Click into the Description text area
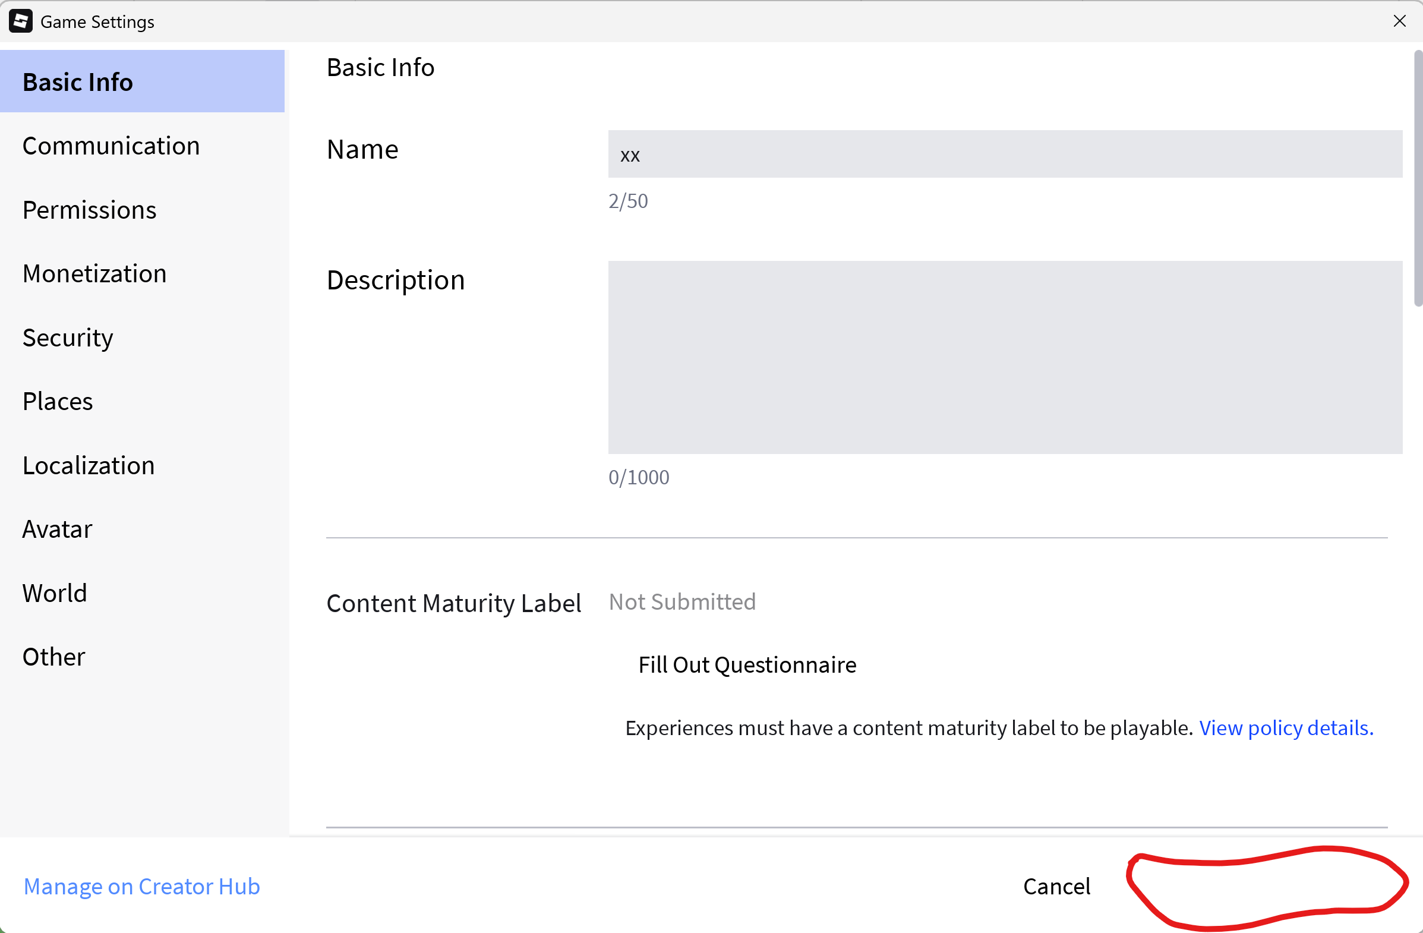 [1005, 357]
